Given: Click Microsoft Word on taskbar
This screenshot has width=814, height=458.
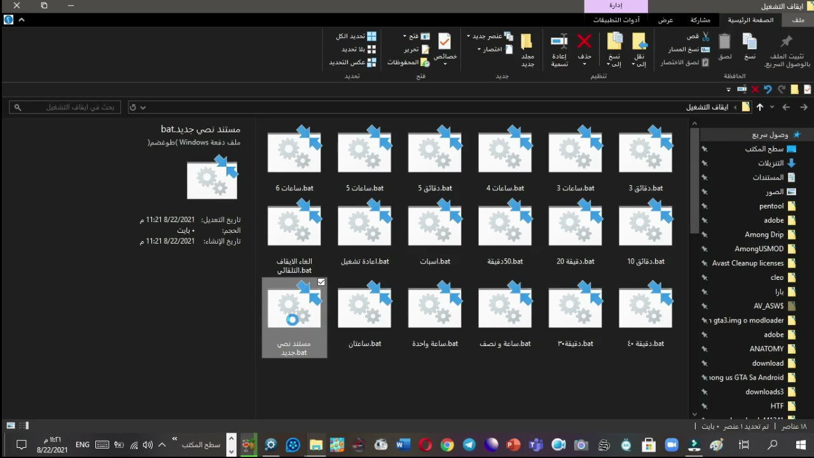Looking at the screenshot, I should point(403,445).
